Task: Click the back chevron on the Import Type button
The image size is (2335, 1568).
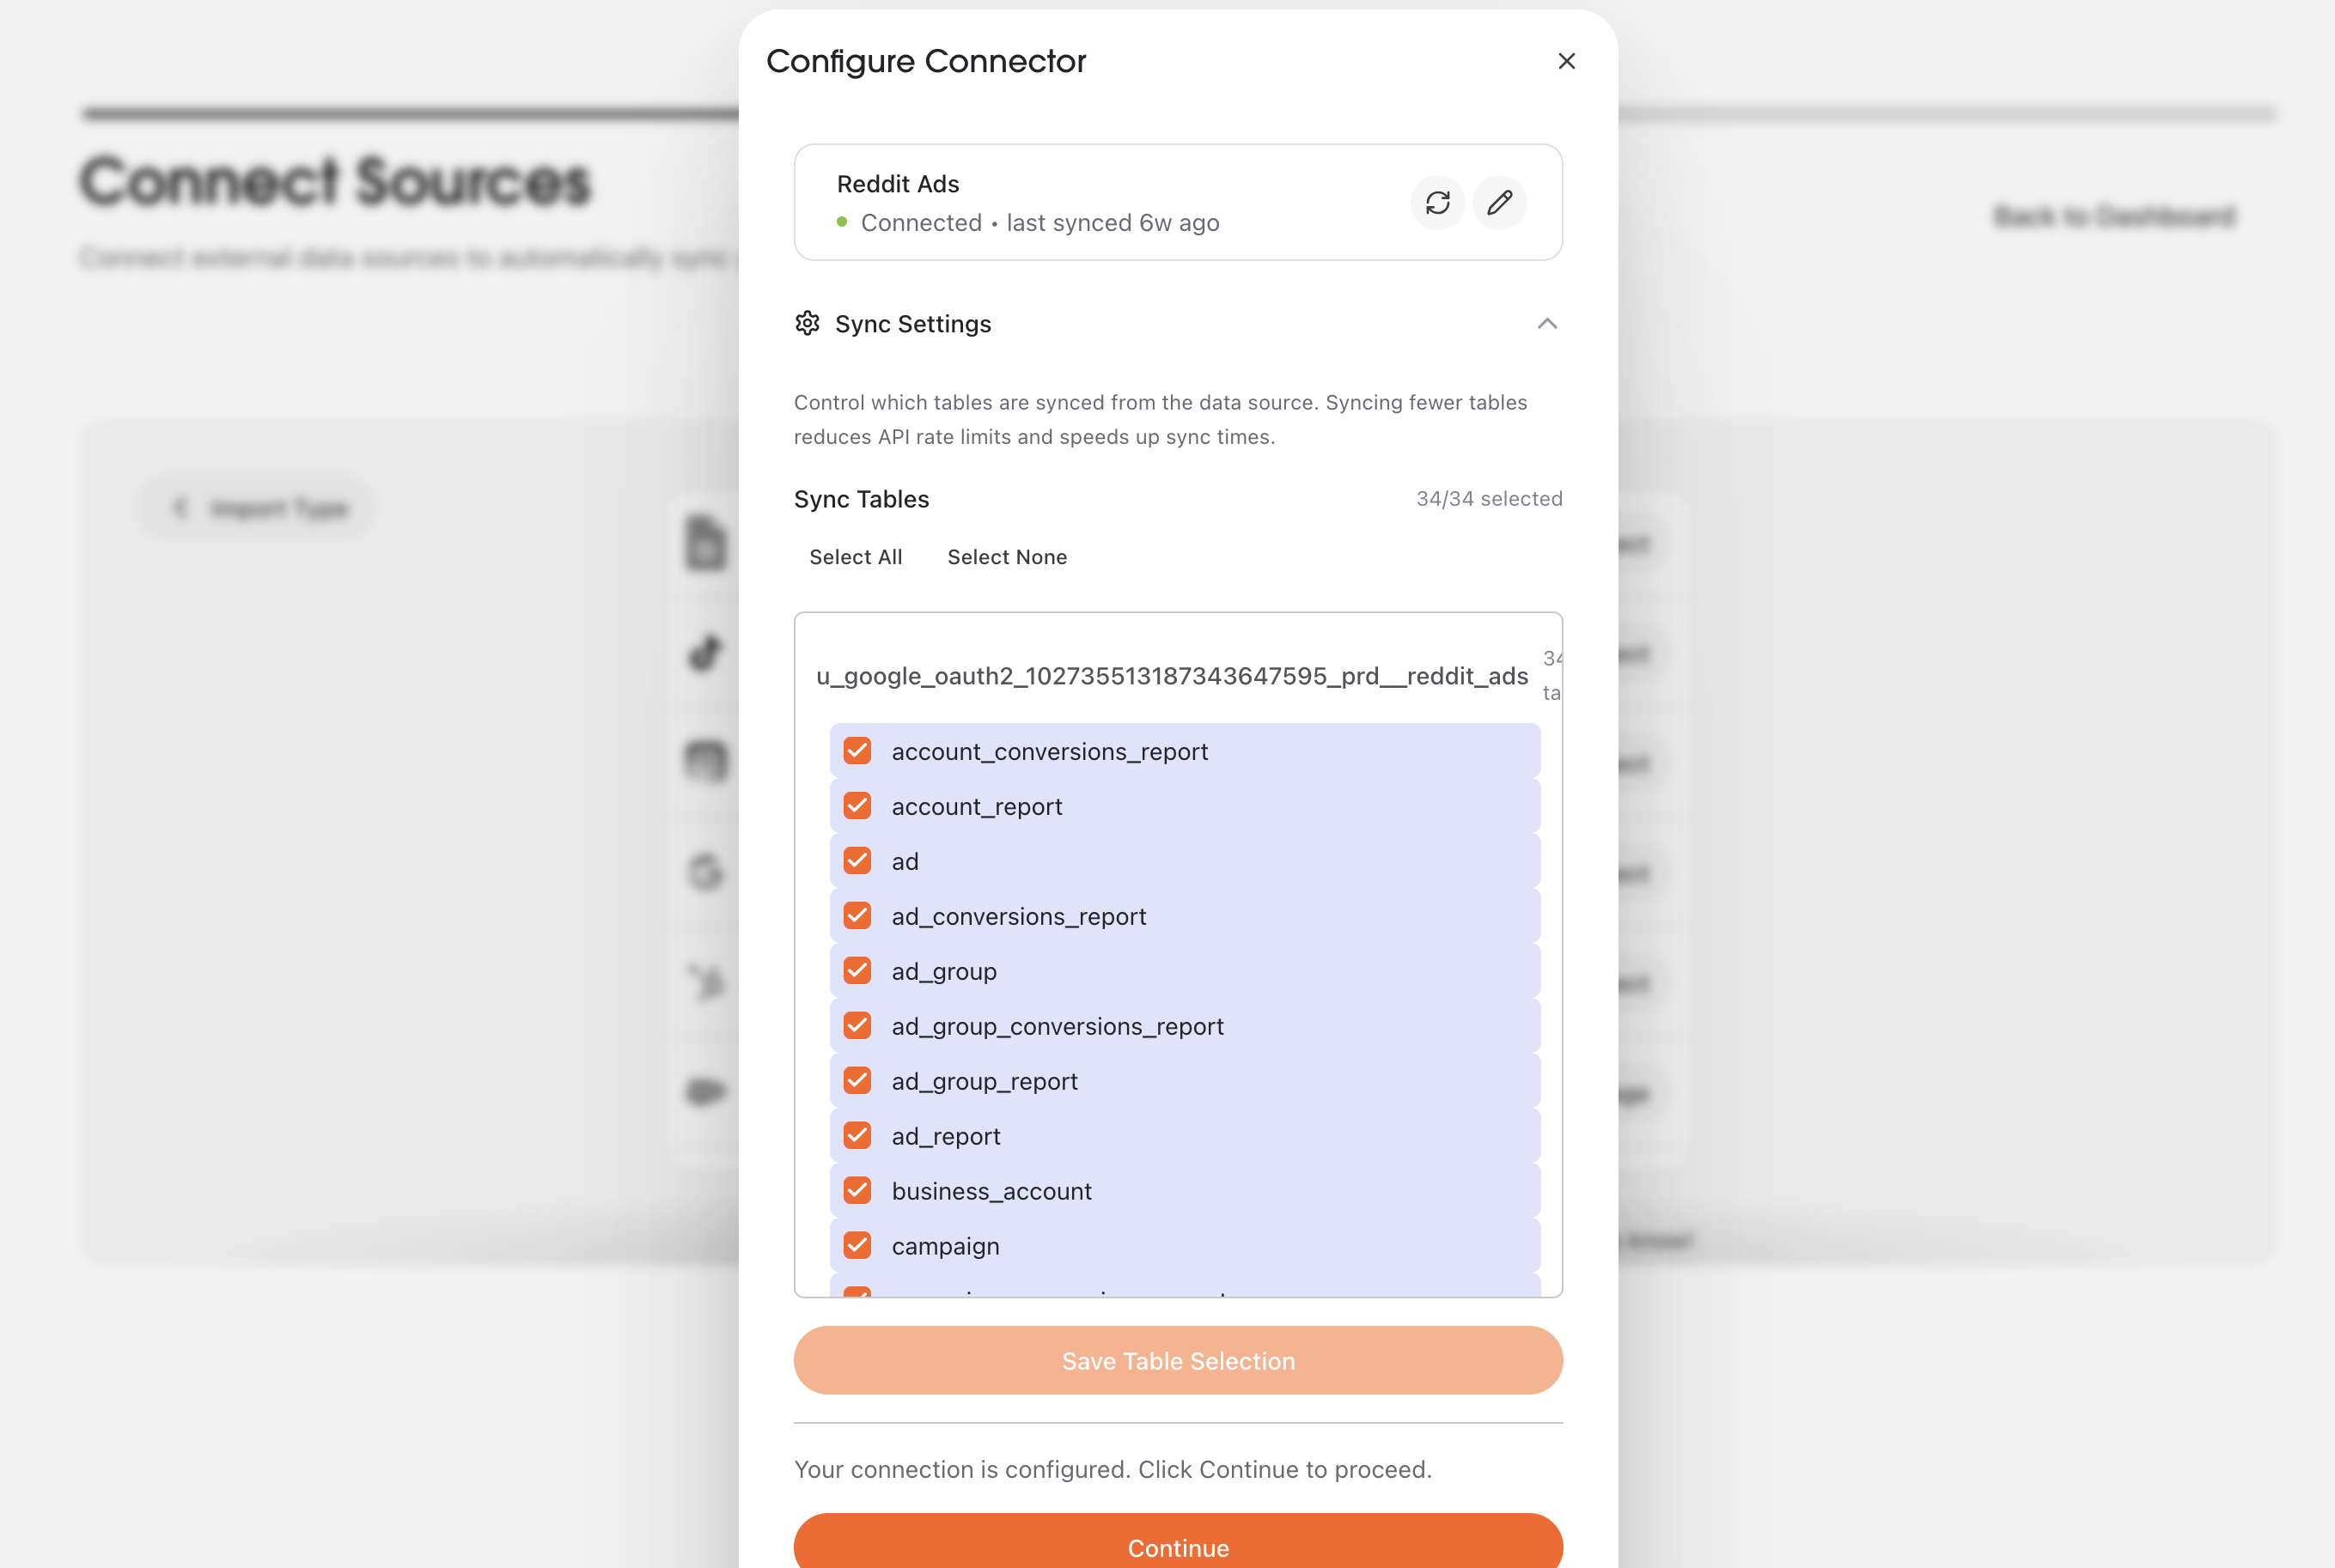Action: click(182, 507)
